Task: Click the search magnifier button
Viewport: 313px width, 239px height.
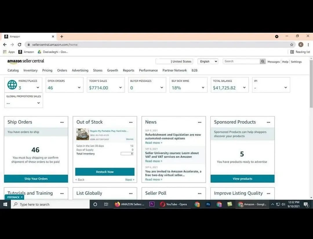Action: pyautogui.click(x=263, y=61)
